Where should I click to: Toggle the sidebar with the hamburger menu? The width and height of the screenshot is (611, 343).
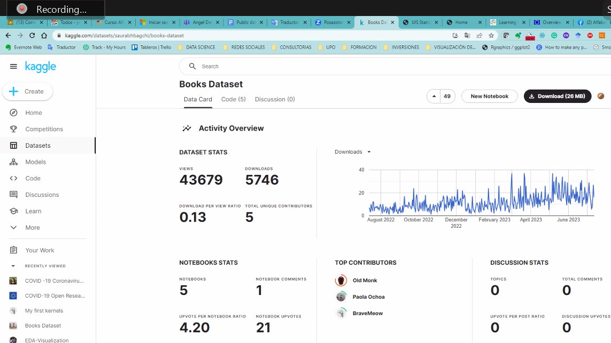click(13, 66)
